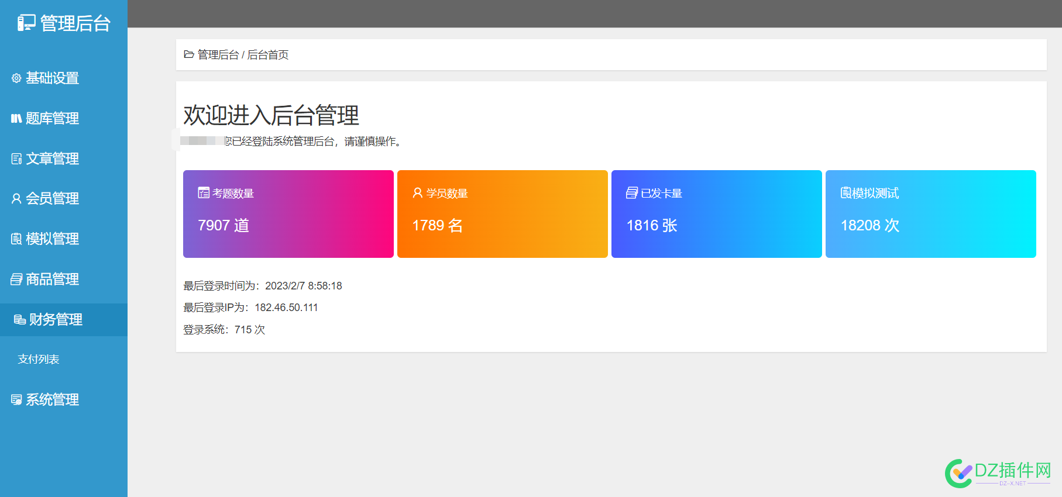Image resolution: width=1062 pixels, height=497 pixels.
Task: Click the books icon beside 题库管理
Action: coord(16,118)
